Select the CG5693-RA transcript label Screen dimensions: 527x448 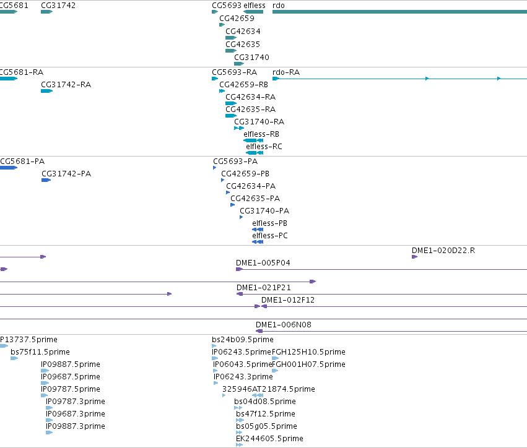pyautogui.click(x=234, y=72)
